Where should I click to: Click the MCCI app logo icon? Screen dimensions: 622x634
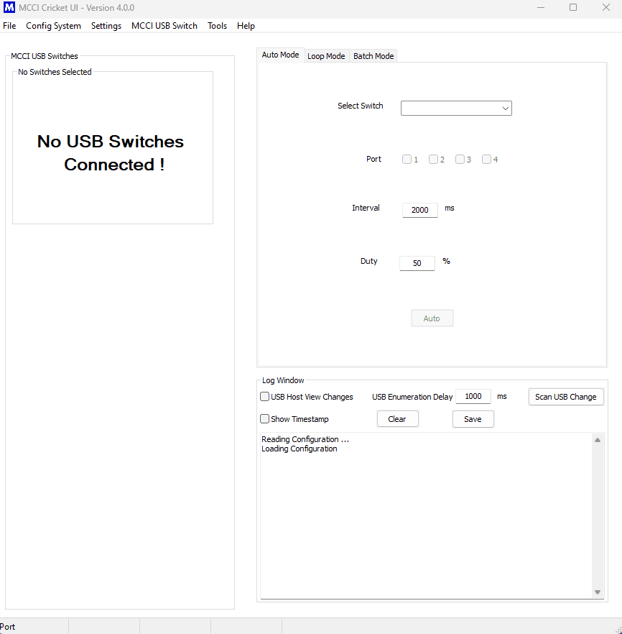tap(9, 7)
